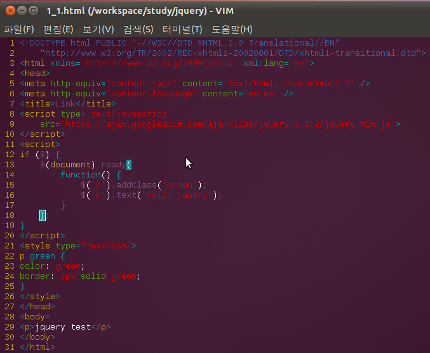430x353 pixels.
Task: Click the word document on line 13
Action: click(71, 165)
